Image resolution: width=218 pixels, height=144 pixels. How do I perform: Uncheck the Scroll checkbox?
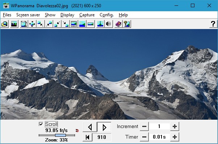(x=41, y=124)
